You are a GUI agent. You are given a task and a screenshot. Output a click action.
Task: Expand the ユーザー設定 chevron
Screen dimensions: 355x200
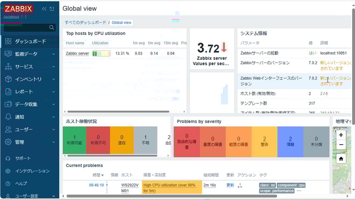(54, 196)
